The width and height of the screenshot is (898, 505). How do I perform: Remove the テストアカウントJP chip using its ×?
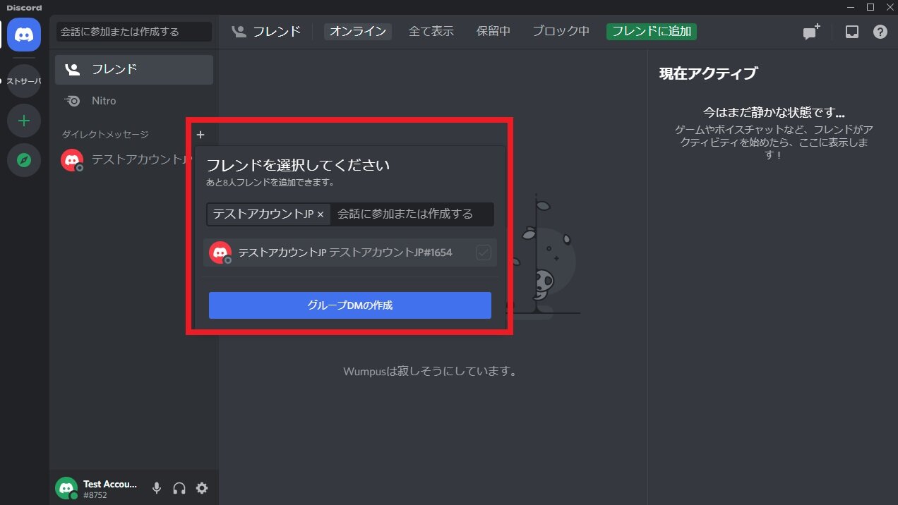(x=321, y=214)
